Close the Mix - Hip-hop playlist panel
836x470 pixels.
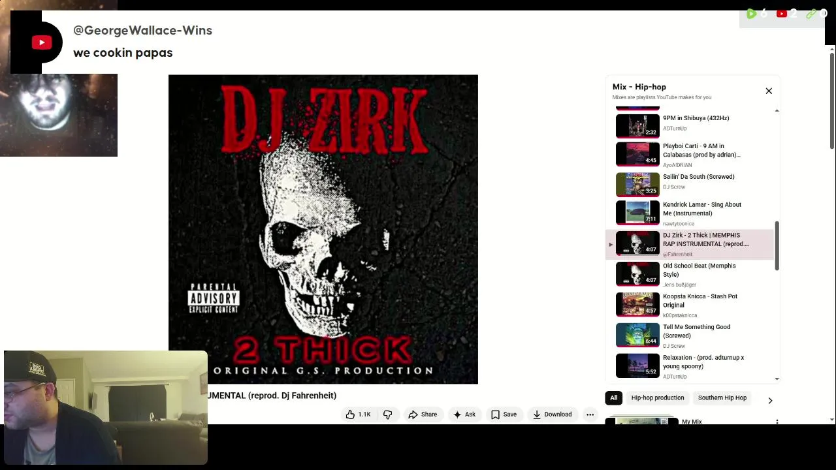(769, 91)
